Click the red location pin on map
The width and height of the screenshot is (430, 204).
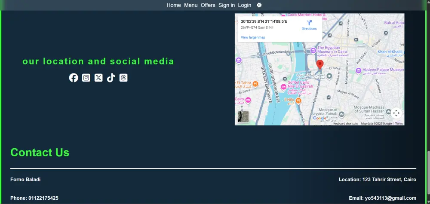click(320, 65)
